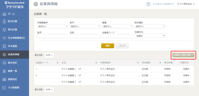Open 社会保険事務(β) heart icon
The height and width of the screenshot is (96, 199).
pos(4,38)
